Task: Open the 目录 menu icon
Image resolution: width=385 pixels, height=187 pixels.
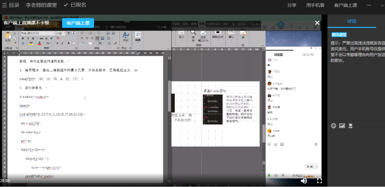Action: click(x=5, y=5)
